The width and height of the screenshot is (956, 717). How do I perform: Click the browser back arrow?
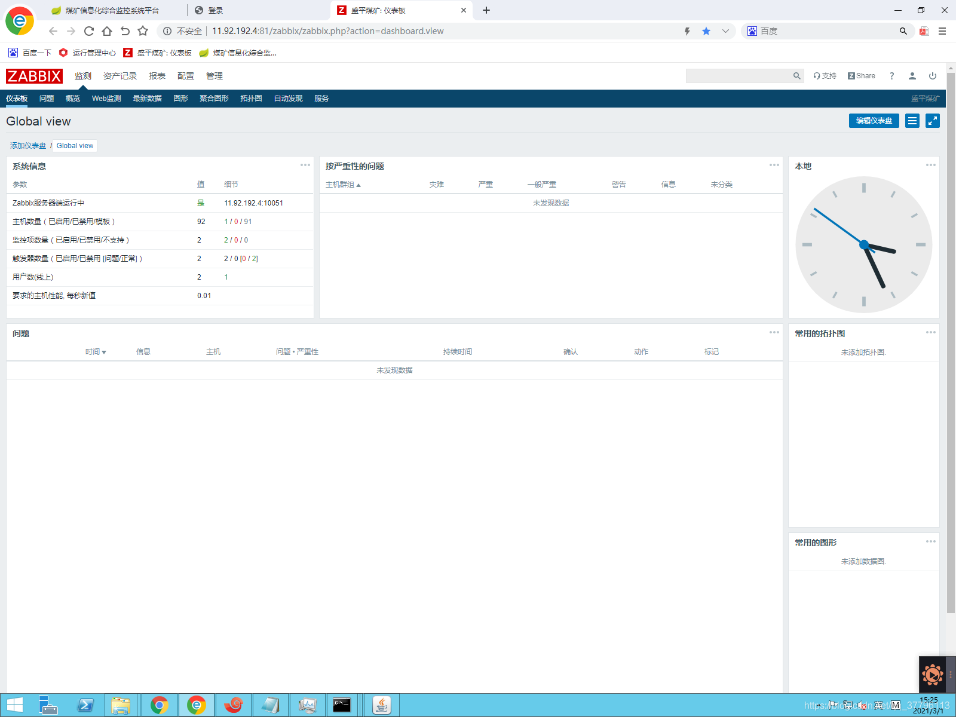(53, 31)
